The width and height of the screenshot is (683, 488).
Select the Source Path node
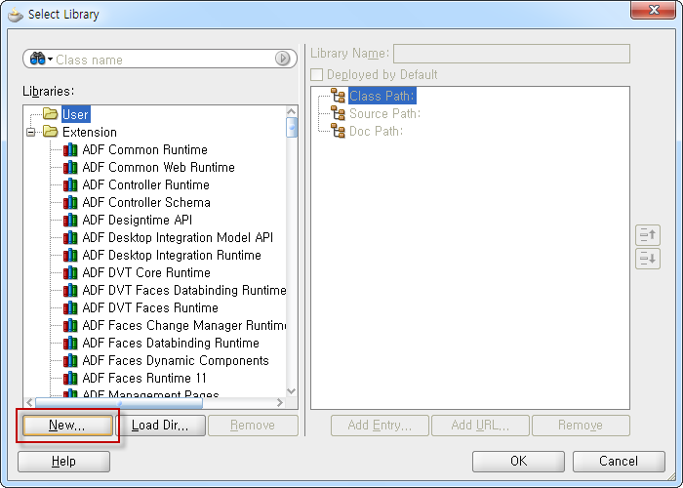pyautogui.click(x=385, y=114)
